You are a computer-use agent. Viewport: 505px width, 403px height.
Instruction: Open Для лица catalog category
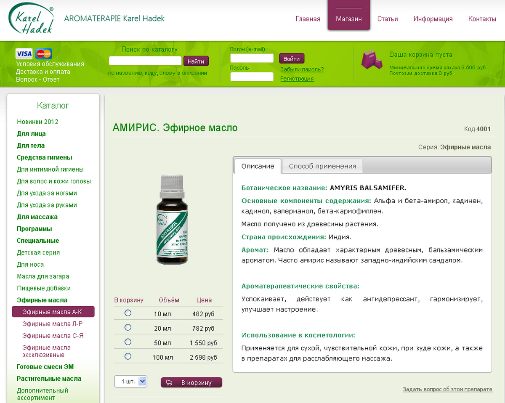(x=31, y=133)
